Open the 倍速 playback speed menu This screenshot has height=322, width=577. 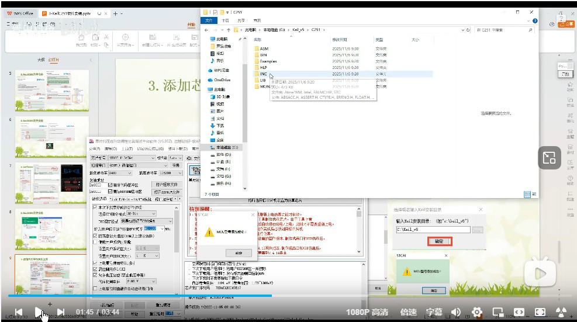[408, 312]
